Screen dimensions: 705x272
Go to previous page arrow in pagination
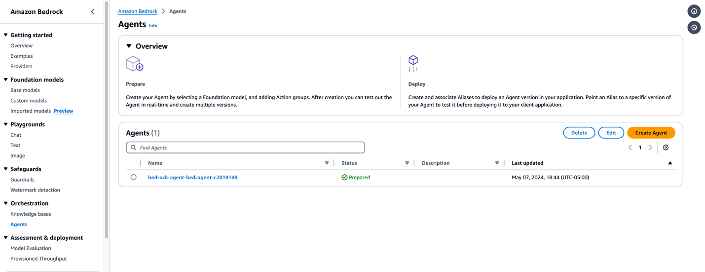[630, 148]
